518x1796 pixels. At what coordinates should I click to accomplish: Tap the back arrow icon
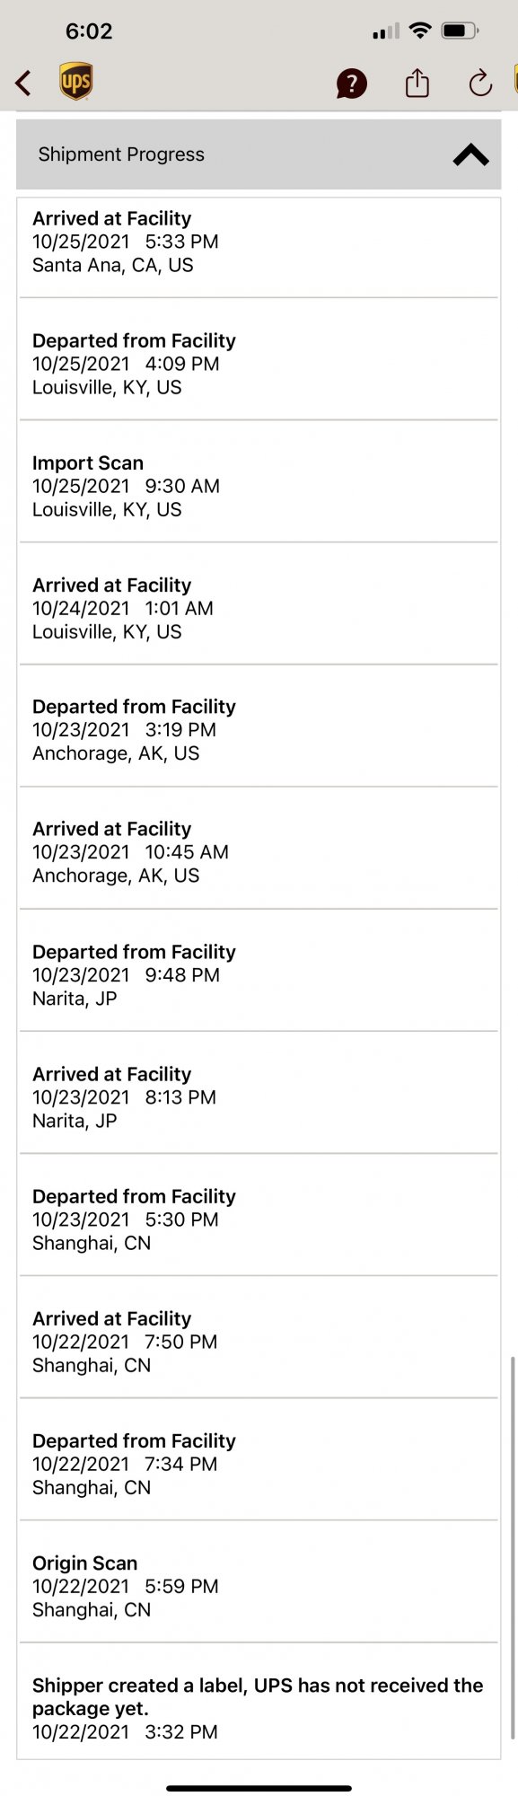23,84
